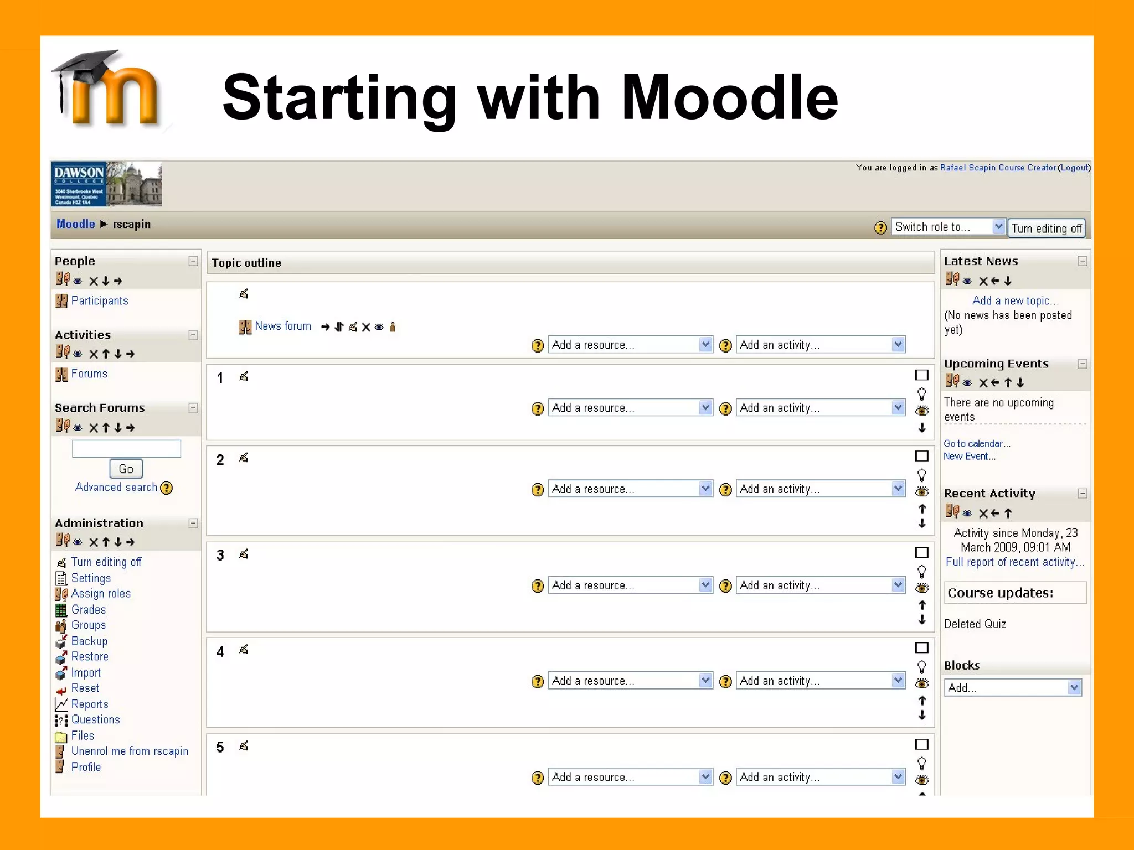Highlight topic 2 with lightbulb icon
Screen dimensions: 1134x850
tap(922, 475)
